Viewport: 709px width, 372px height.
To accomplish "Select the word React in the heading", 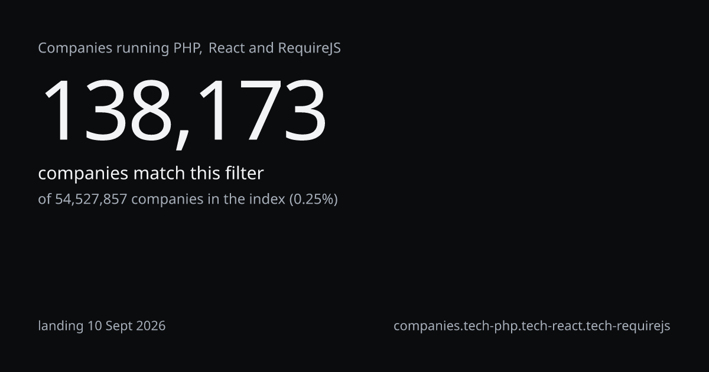I will point(227,48).
